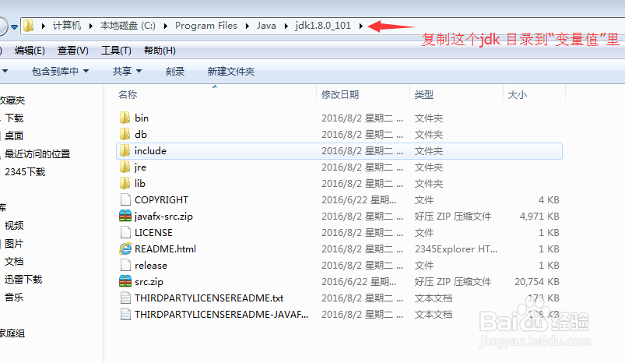The height and width of the screenshot is (363, 625).
Task: Navigate to 本地磁盘 (C:) breadcrumb
Action: coord(128,26)
